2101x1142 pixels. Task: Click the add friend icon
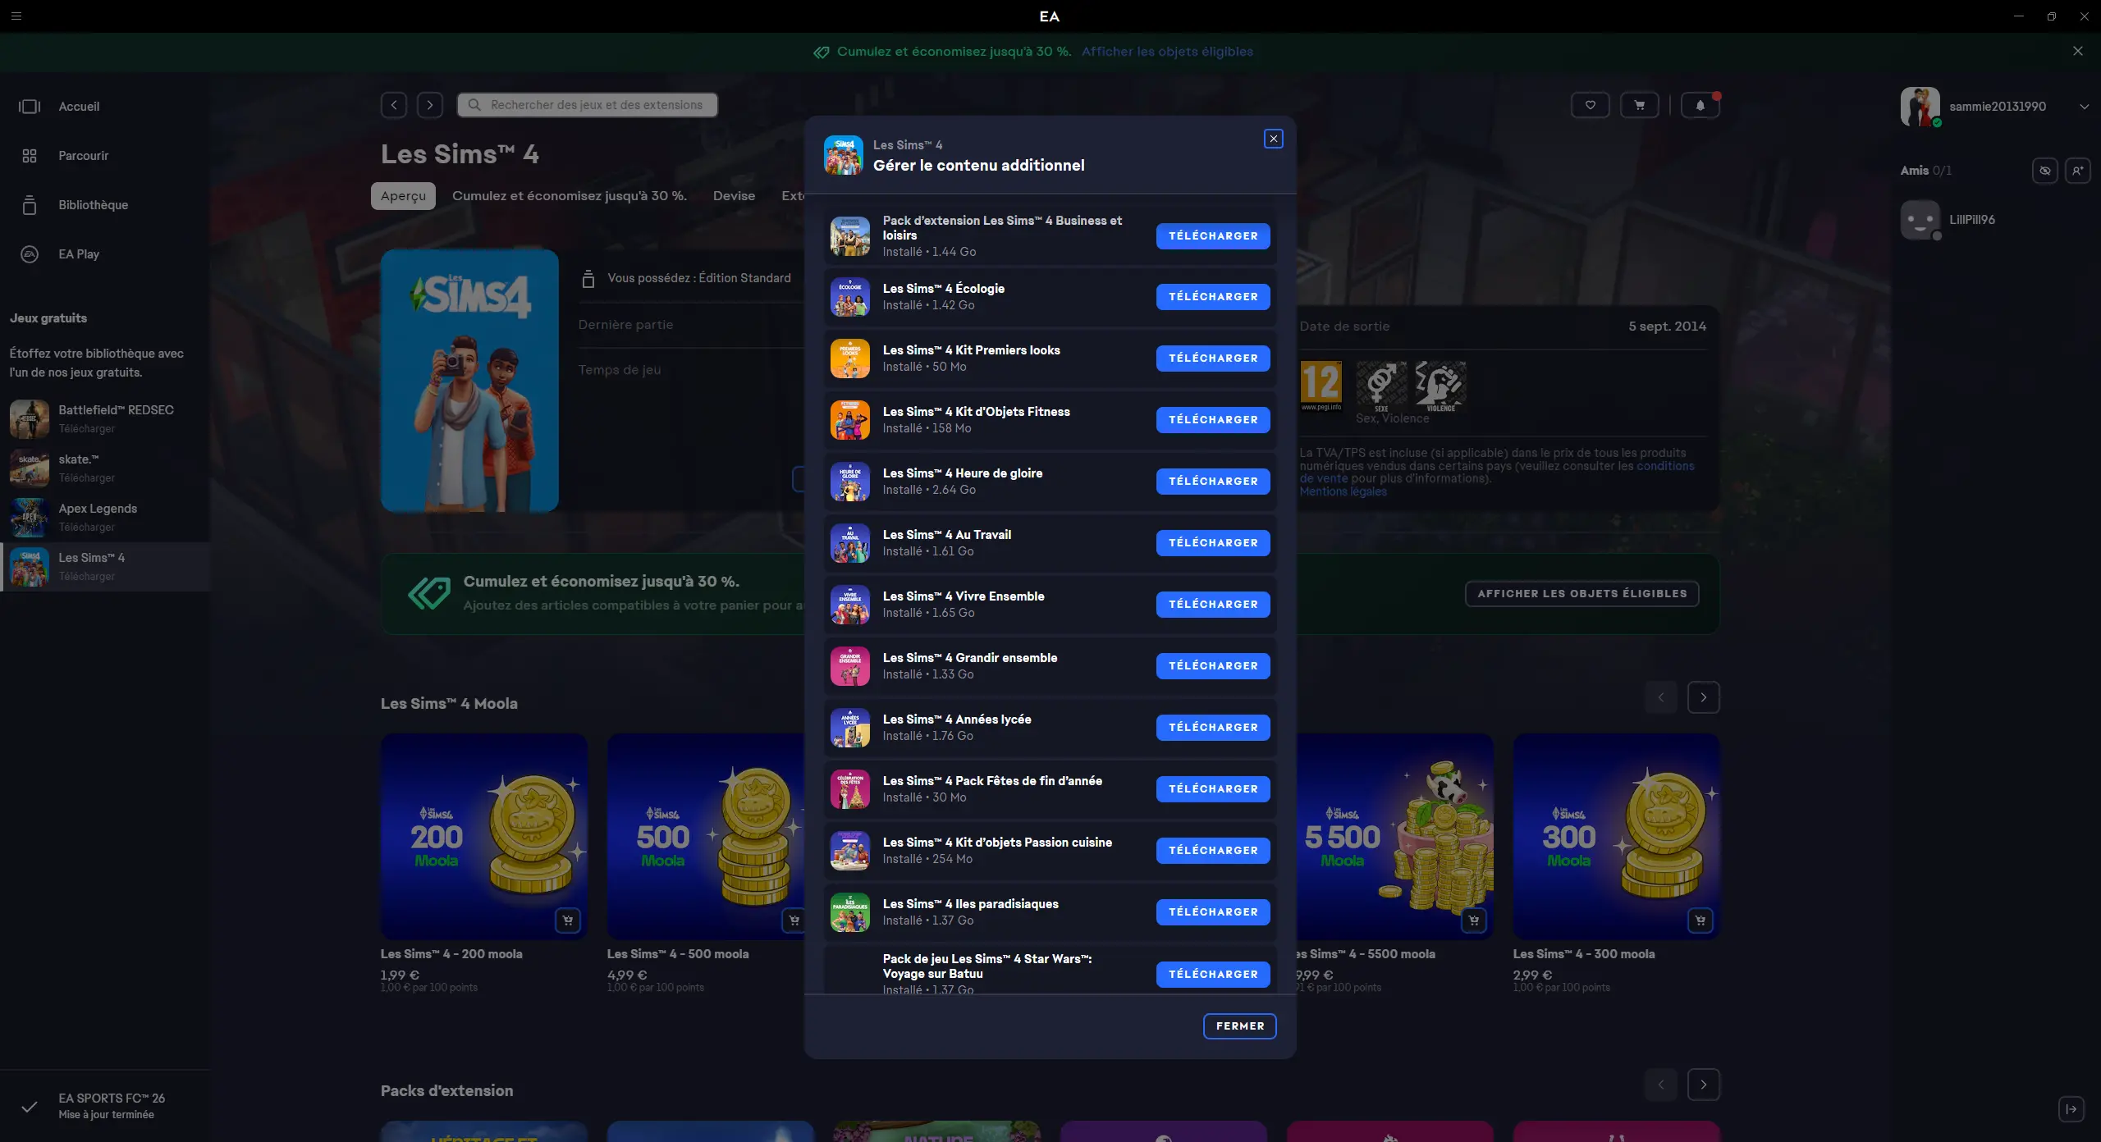click(x=2078, y=171)
